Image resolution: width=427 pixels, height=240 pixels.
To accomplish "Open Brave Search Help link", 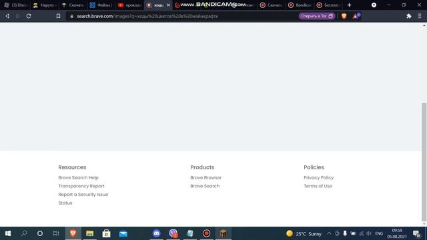I will click(x=78, y=177).
